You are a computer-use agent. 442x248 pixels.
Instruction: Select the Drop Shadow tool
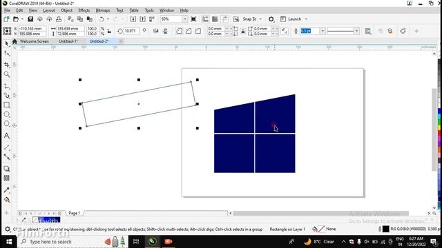7,169
